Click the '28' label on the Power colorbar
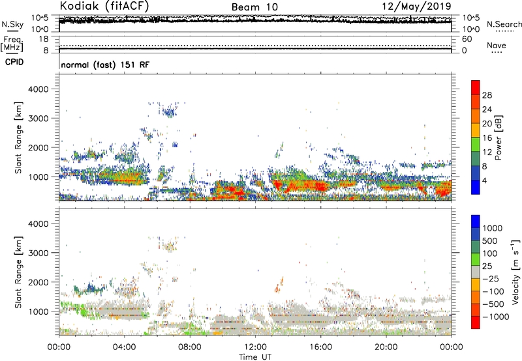 pyautogui.click(x=487, y=95)
